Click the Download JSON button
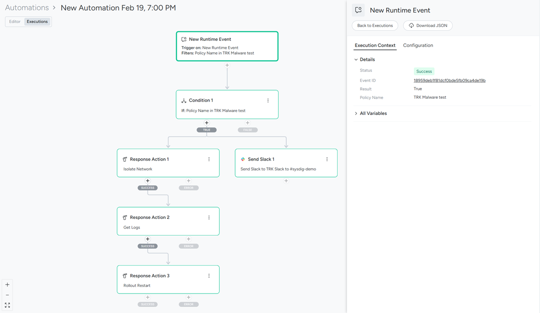Screen dimensions: 540x313 (428, 26)
